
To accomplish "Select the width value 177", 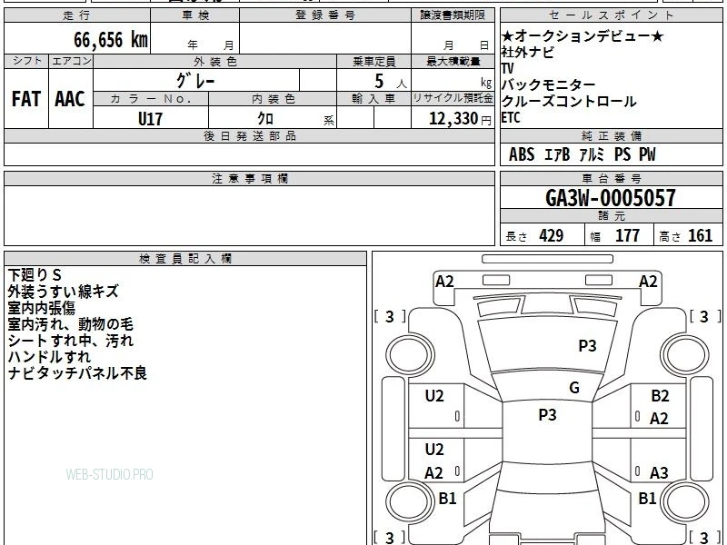I will pyautogui.click(x=627, y=236).
